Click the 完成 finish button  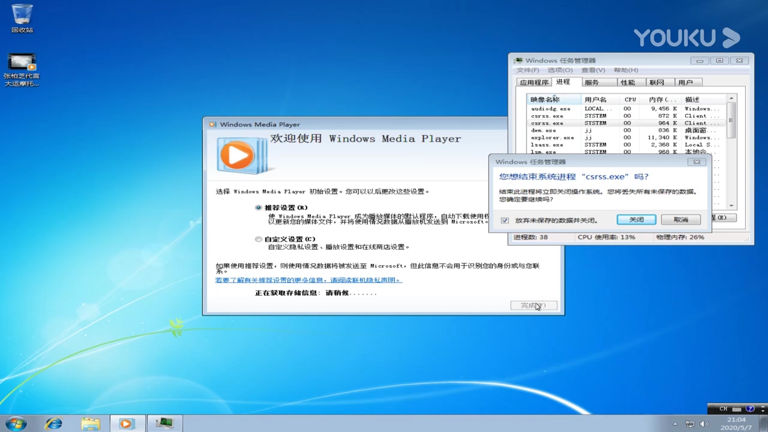click(533, 305)
